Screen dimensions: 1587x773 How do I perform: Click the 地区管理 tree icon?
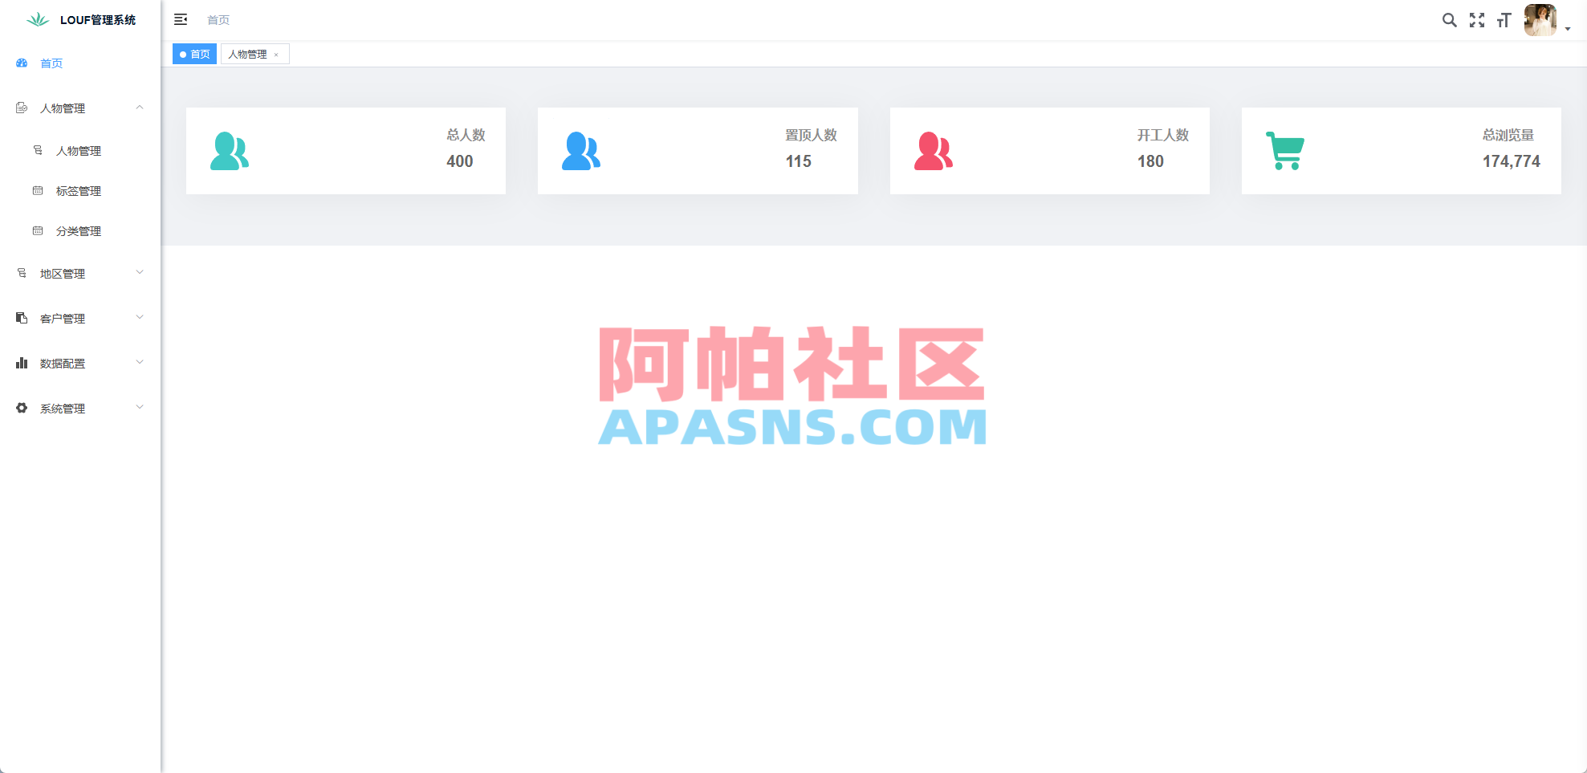(22, 273)
